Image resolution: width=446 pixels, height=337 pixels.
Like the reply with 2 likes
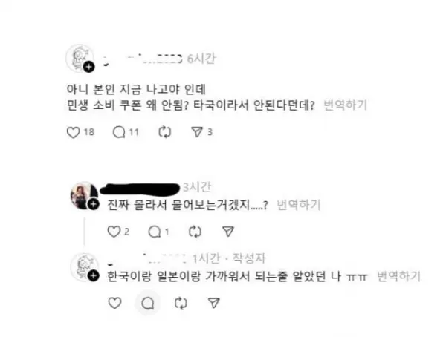114,232
